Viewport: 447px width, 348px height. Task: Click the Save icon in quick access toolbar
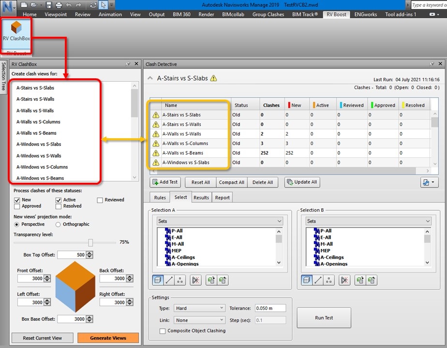click(x=49, y=5)
